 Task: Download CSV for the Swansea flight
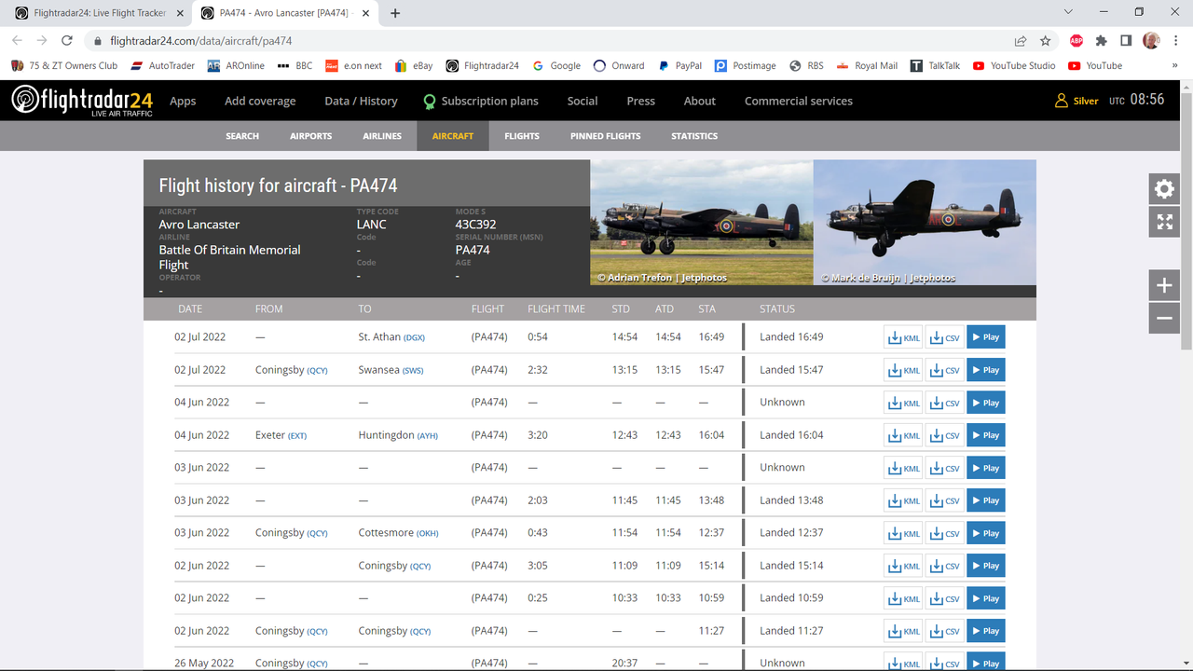click(x=944, y=370)
